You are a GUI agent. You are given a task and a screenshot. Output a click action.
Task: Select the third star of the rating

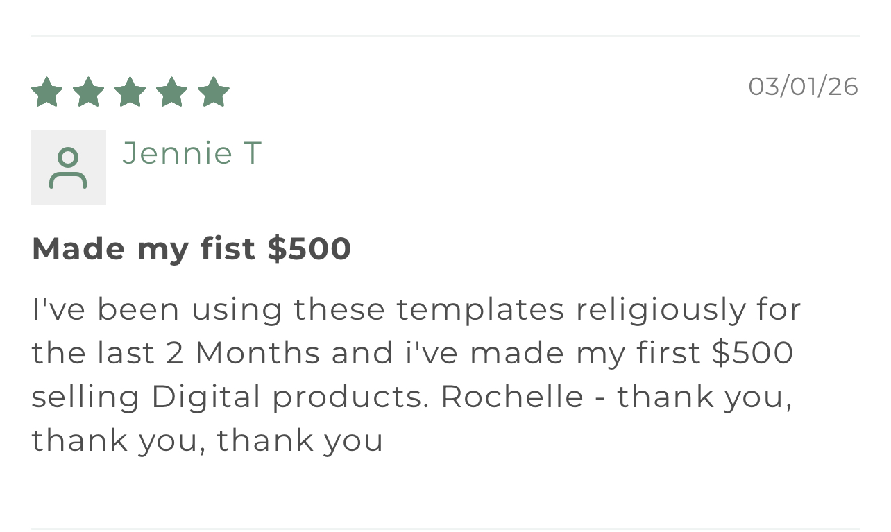130,92
